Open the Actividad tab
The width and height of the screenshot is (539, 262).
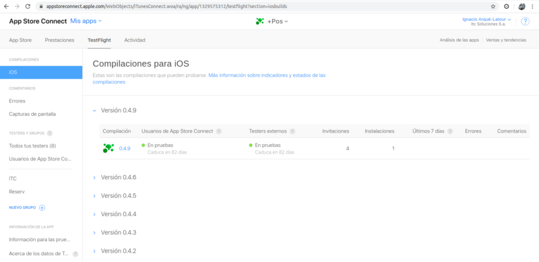pos(135,40)
